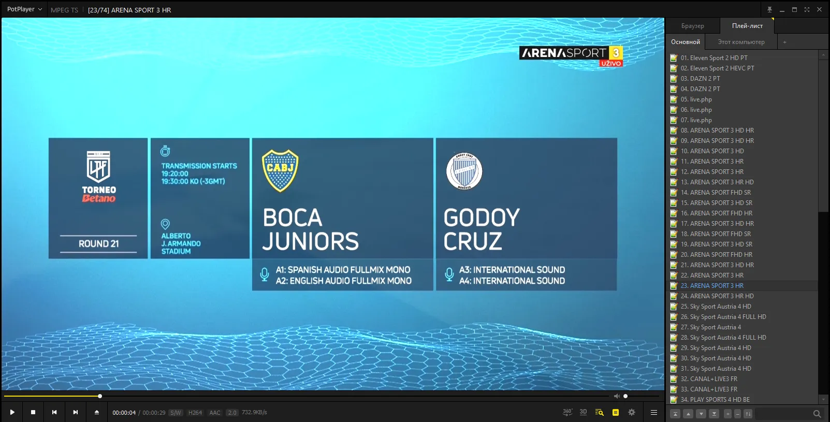The width and height of the screenshot is (830, 422).
Task: Select the Основной playlist tab
Action: point(685,42)
